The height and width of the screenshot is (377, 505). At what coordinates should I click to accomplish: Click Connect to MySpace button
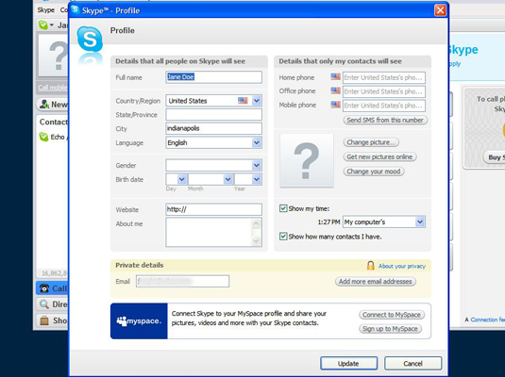(x=392, y=315)
